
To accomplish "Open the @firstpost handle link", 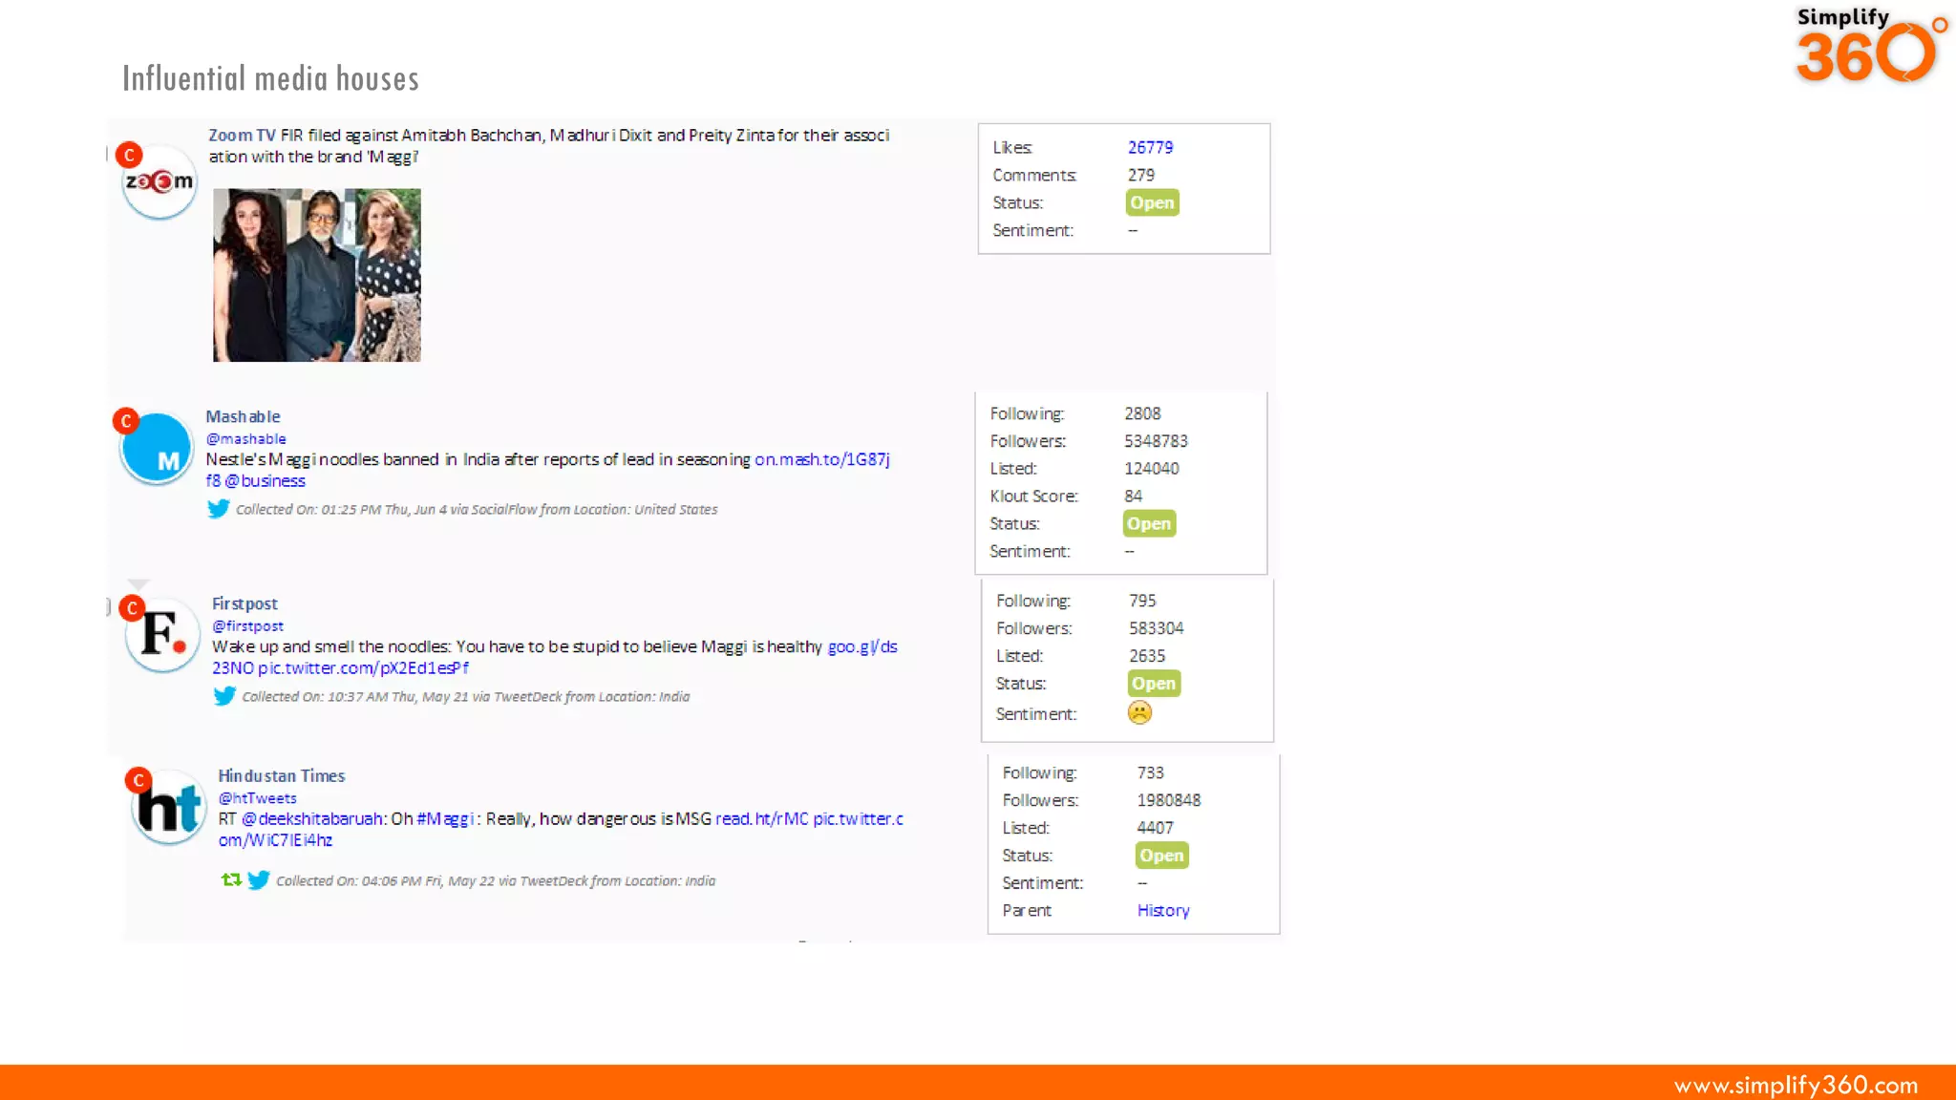I will click(x=247, y=625).
